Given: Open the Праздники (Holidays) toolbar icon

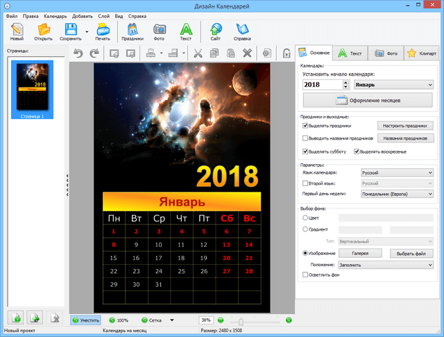Looking at the screenshot, I should [132, 31].
